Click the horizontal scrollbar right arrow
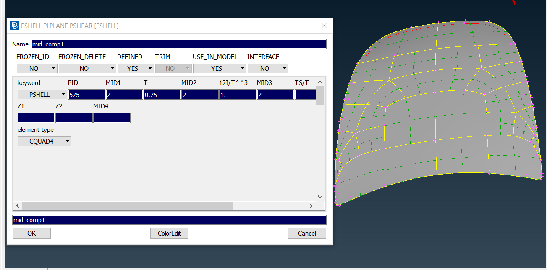The image size is (547, 270). click(311, 206)
